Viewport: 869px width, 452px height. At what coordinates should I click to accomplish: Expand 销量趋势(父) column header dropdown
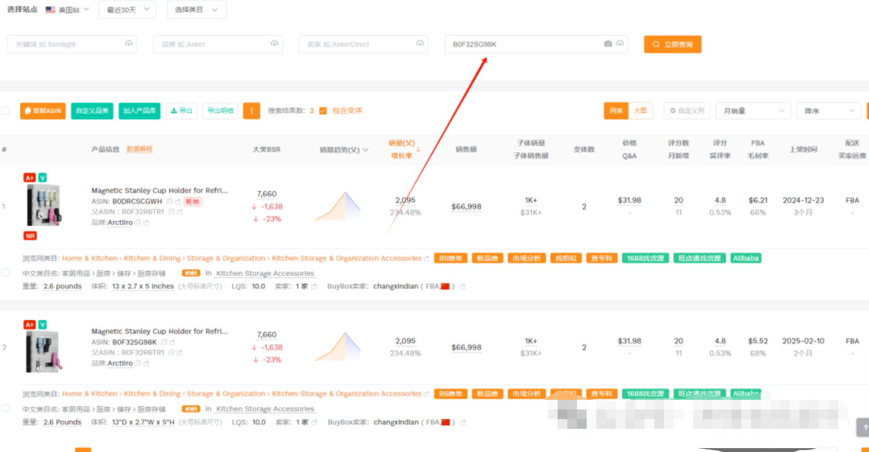pyautogui.click(x=366, y=150)
